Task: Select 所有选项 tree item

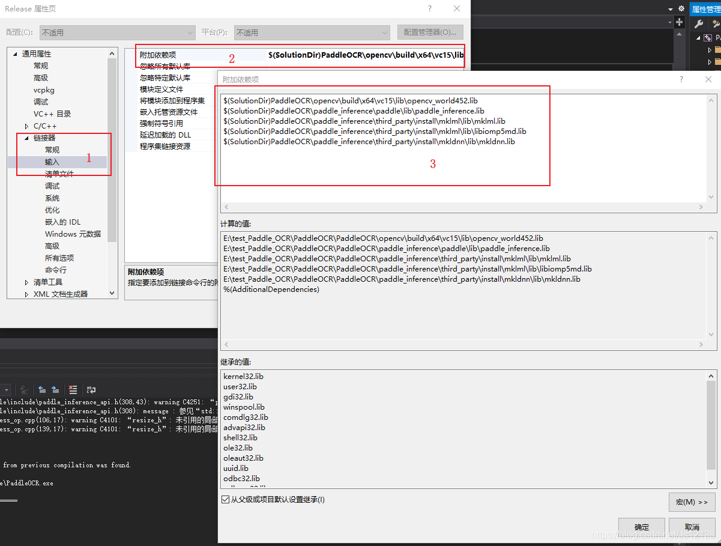Action: pos(59,258)
